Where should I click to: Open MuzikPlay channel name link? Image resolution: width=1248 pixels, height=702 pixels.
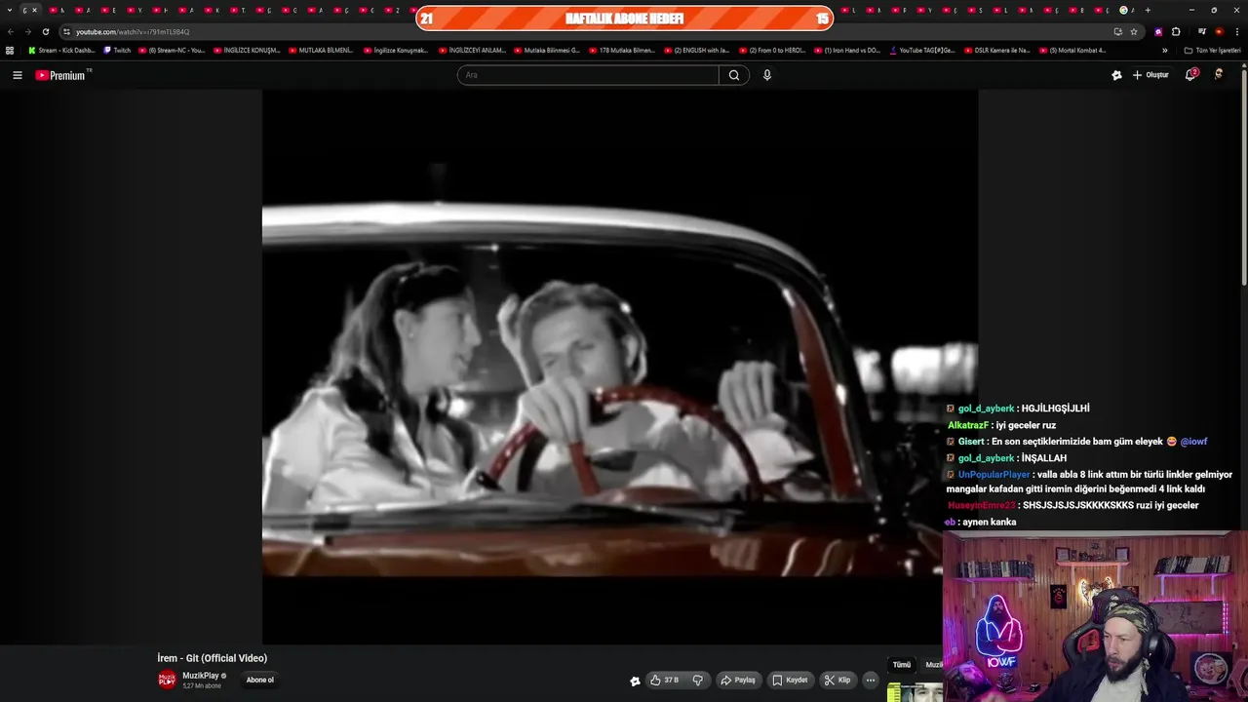click(x=201, y=676)
